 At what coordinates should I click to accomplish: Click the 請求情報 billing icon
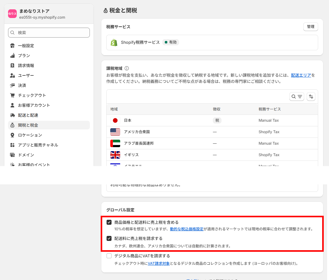tap(12, 65)
